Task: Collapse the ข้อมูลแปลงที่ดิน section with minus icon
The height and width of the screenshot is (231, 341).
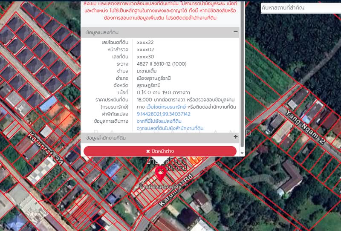Action: [236, 32]
